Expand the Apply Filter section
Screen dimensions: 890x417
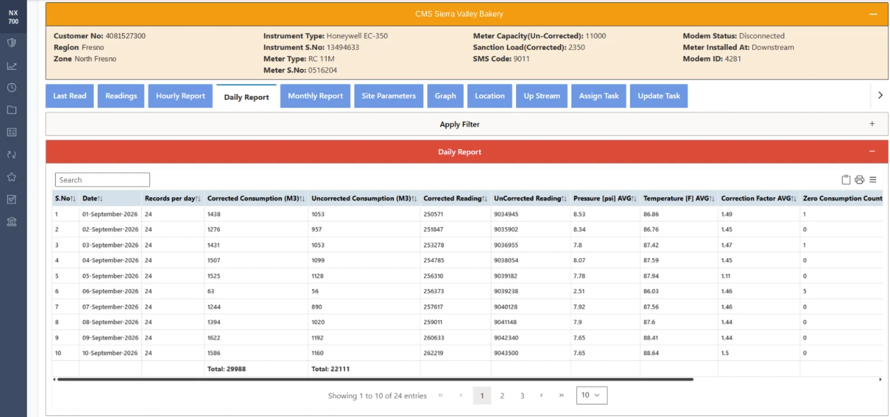coord(872,124)
